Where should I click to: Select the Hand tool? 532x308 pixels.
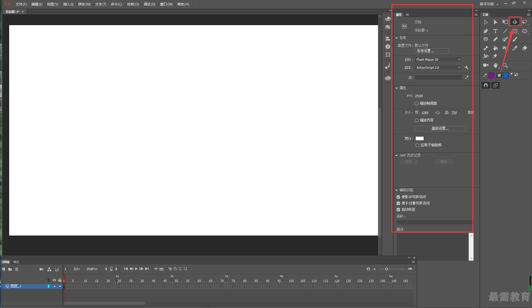pyautogui.click(x=496, y=65)
